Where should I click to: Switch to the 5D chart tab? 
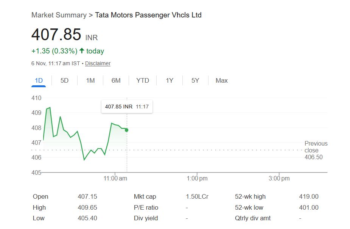pyautogui.click(x=65, y=80)
